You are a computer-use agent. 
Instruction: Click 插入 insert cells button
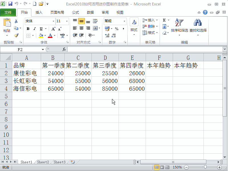click(150, 20)
